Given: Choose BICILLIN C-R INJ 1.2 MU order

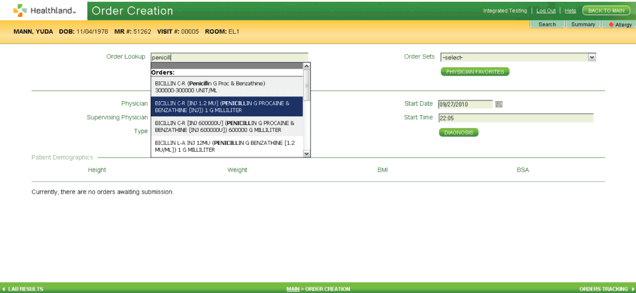Looking at the screenshot, I should (x=227, y=106).
